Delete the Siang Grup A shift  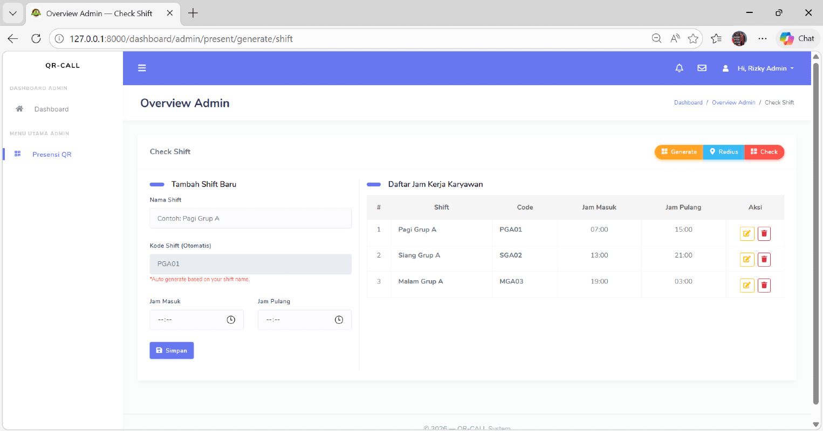click(764, 260)
